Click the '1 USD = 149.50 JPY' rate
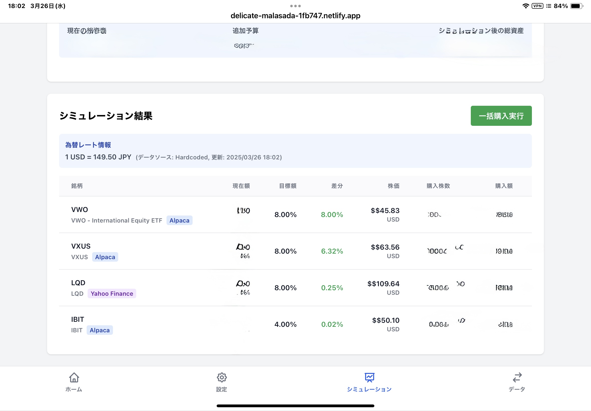 coord(98,157)
